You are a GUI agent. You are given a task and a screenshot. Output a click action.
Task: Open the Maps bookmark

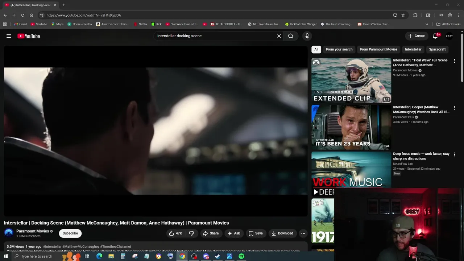point(57,24)
